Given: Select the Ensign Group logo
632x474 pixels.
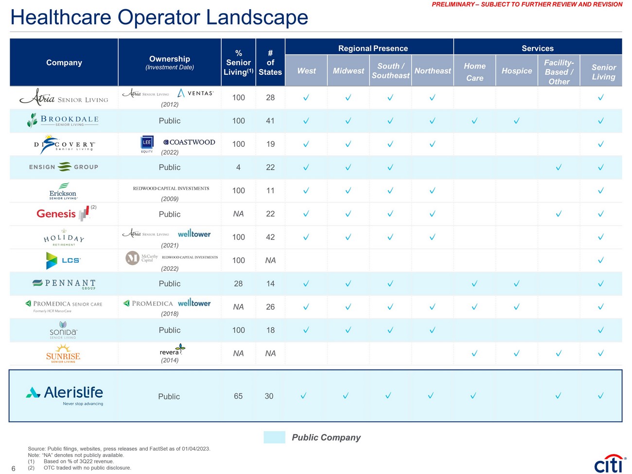Looking at the screenshot, I should pyautogui.click(x=64, y=167).
